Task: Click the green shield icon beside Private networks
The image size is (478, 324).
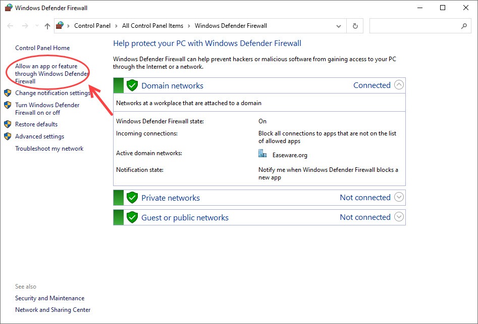Action: click(x=132, y=198)
